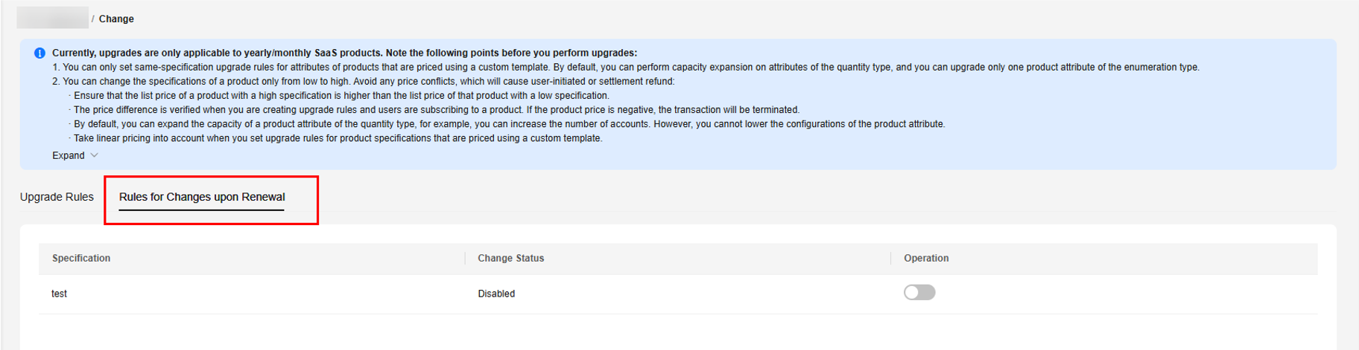Click the Change Status column header
Viewport: 1359px width, 350px height.
510,258
